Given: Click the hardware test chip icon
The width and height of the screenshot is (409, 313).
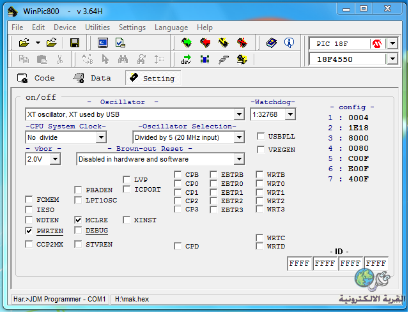Looking at the screenshot, I should (204, 59).
